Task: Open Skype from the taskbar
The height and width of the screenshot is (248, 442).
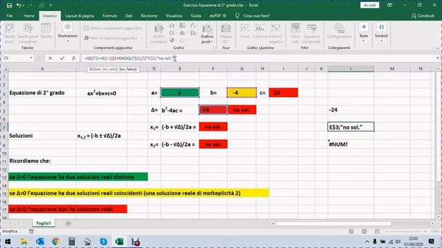Action: click(x=104, y=242)
